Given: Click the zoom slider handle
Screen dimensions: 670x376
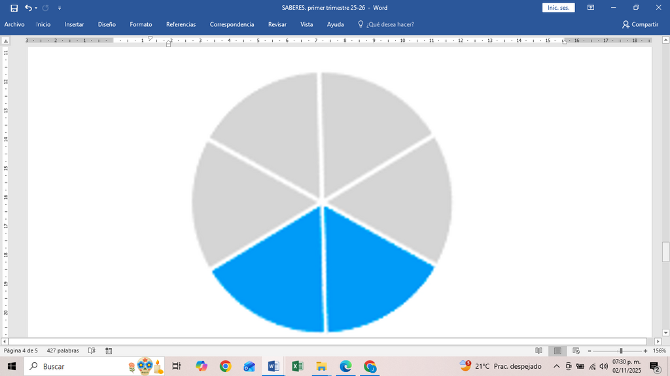Looking at the screenshot, I should coord(621,350).
